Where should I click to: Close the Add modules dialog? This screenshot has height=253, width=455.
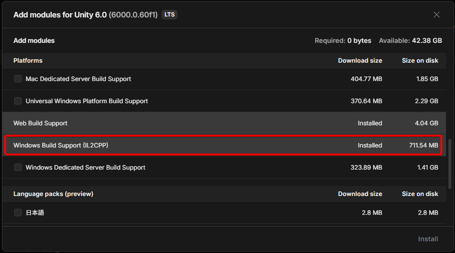(437, 15)
